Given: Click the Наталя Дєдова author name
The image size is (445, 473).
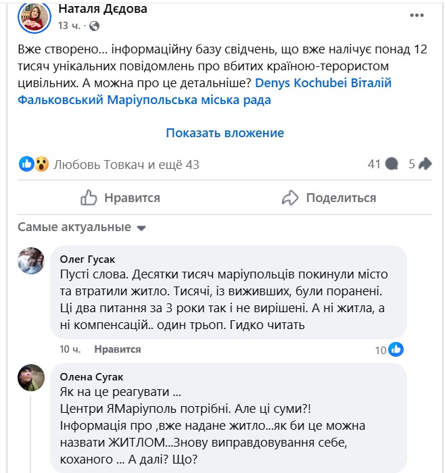Looking at the screenshot, I should [x=103, y=9].
